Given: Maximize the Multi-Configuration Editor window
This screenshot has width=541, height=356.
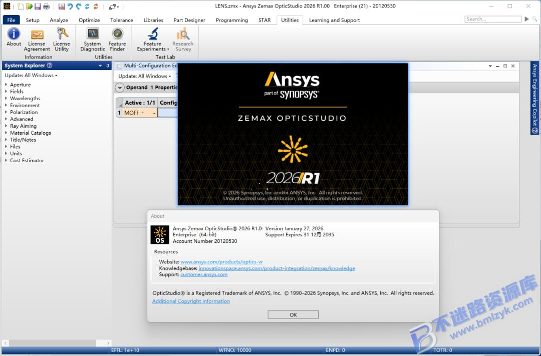Looking at the screenshot, I should click(505, 66).
